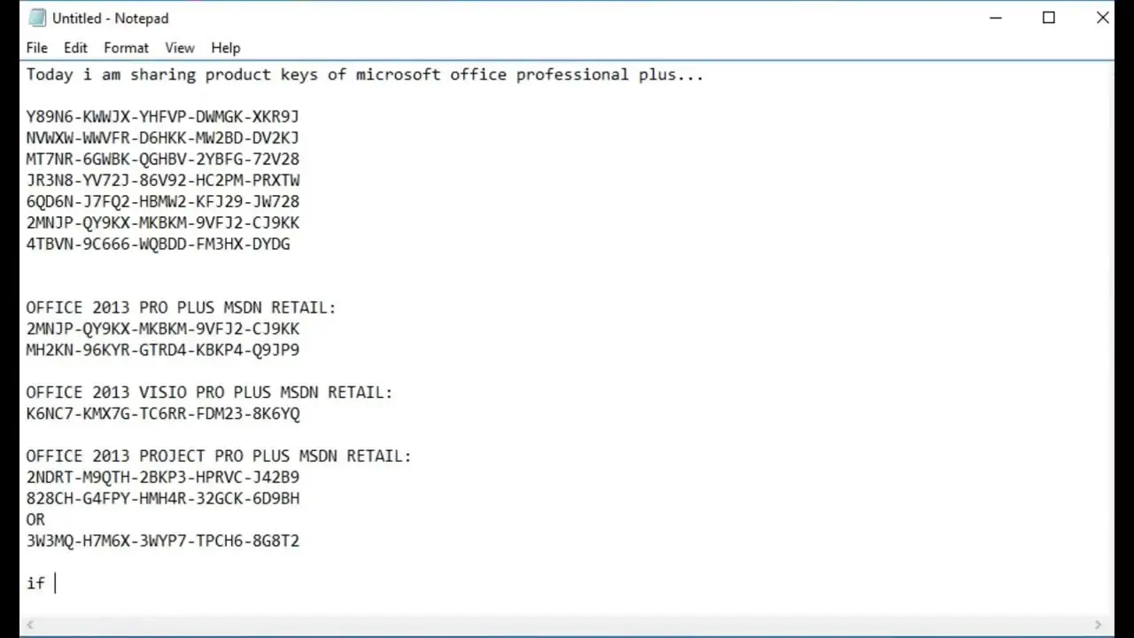Minimize the Notepad window

[996, 18]
